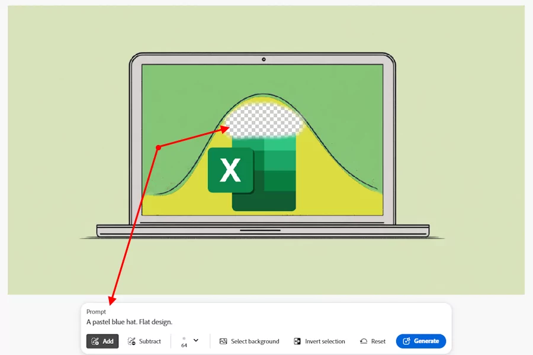Screen dimensions: 533x355
Task: Switch to Subtract brush mode
Action: [144, 341]
